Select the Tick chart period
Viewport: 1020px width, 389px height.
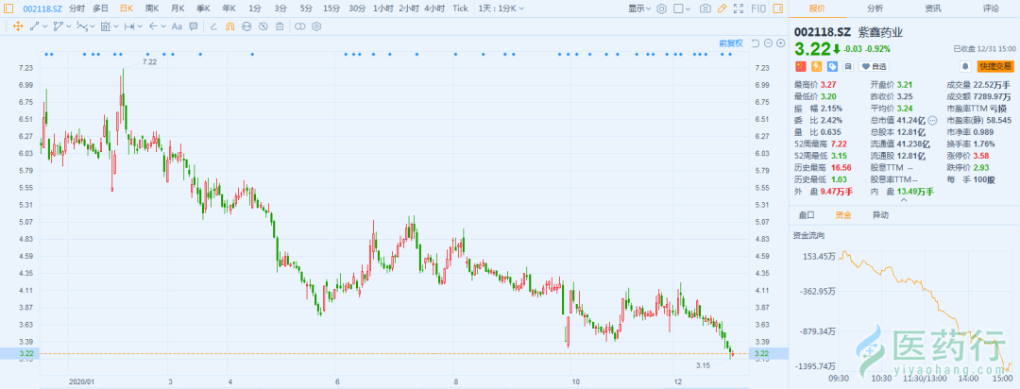(x=460, y=8)
